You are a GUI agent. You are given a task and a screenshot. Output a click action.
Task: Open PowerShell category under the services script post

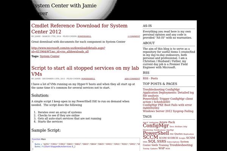(x=88, y=79)
